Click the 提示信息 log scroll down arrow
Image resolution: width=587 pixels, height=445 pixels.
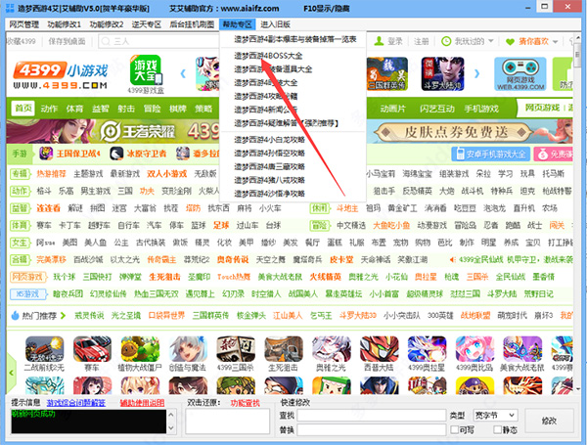(171, 427)
